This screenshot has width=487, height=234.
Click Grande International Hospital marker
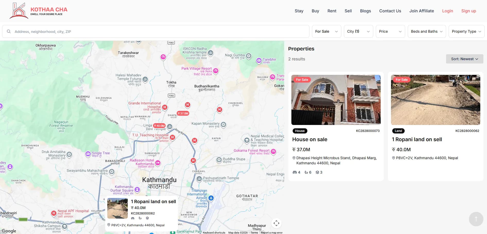tap(165, 107)
